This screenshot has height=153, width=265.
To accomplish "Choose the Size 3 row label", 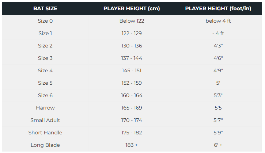I will (45, 58).
